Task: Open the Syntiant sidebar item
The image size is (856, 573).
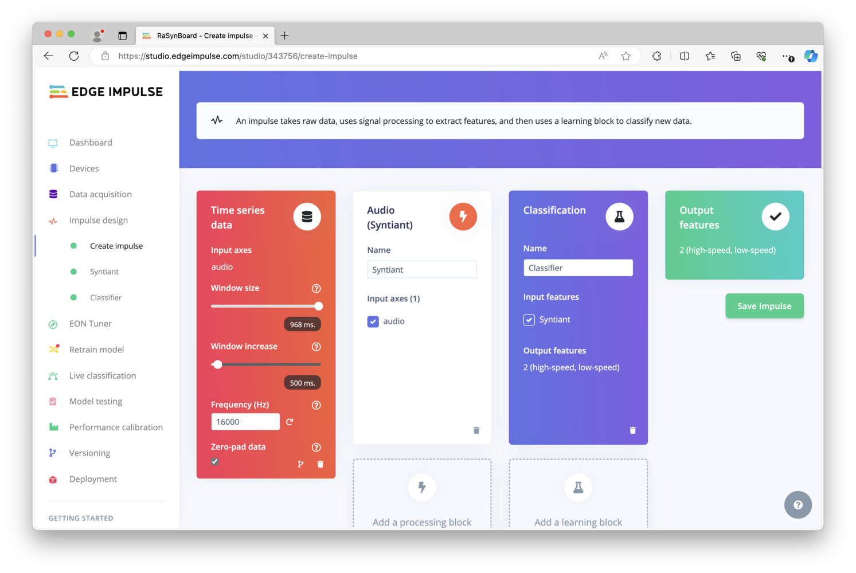Action: tap(104, 272)
